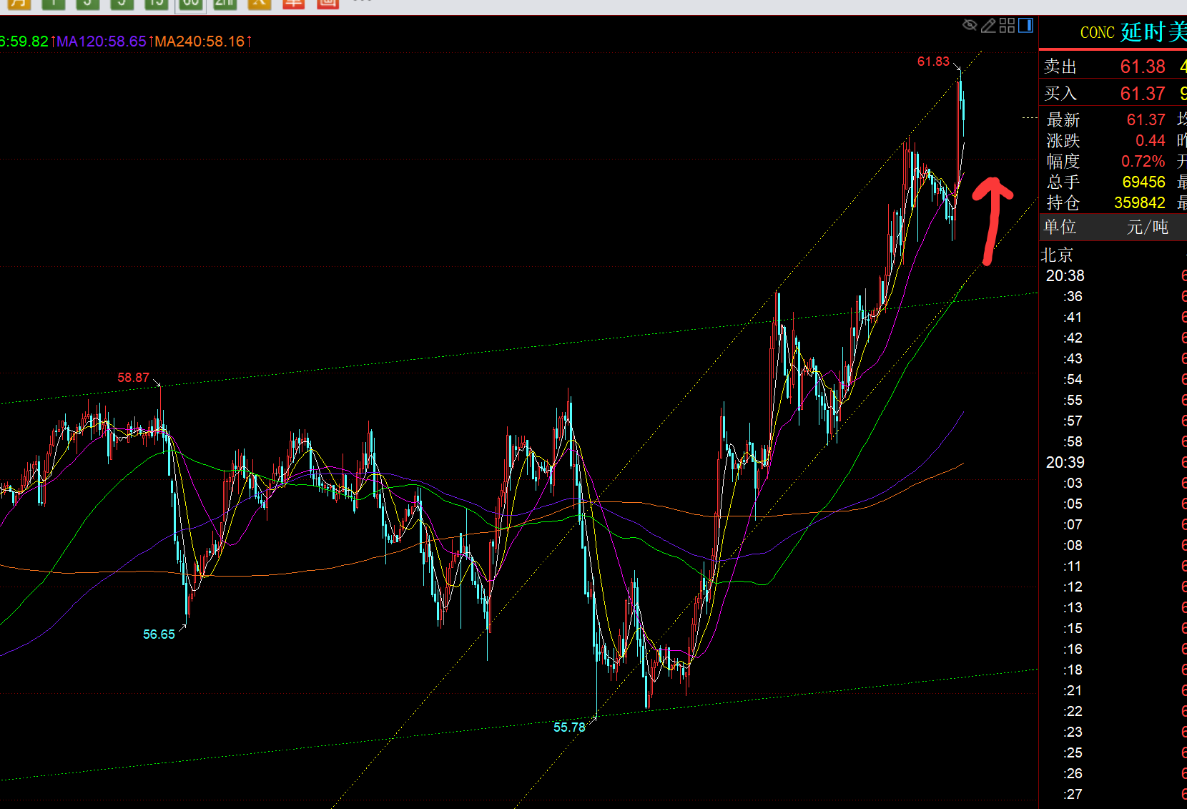Click the MA240 indicator label

(200, 41)
